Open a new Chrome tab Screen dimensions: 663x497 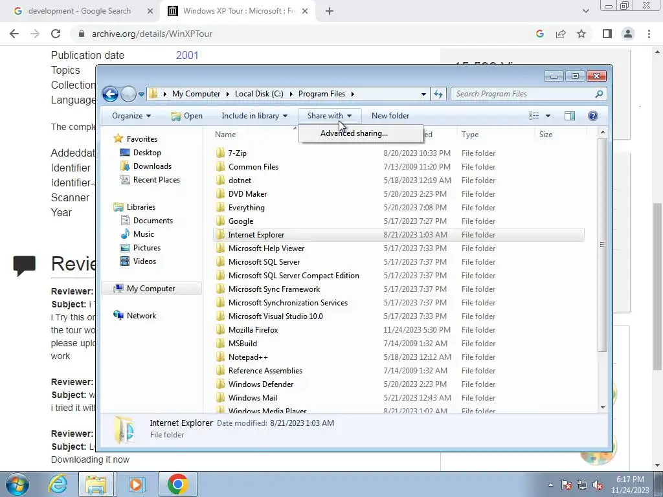coord(330,11)
